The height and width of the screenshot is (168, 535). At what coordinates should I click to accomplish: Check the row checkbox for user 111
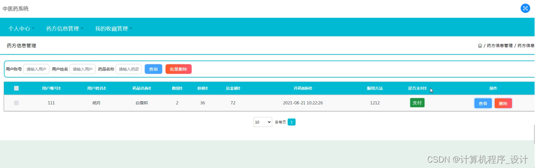pos(16,103)
